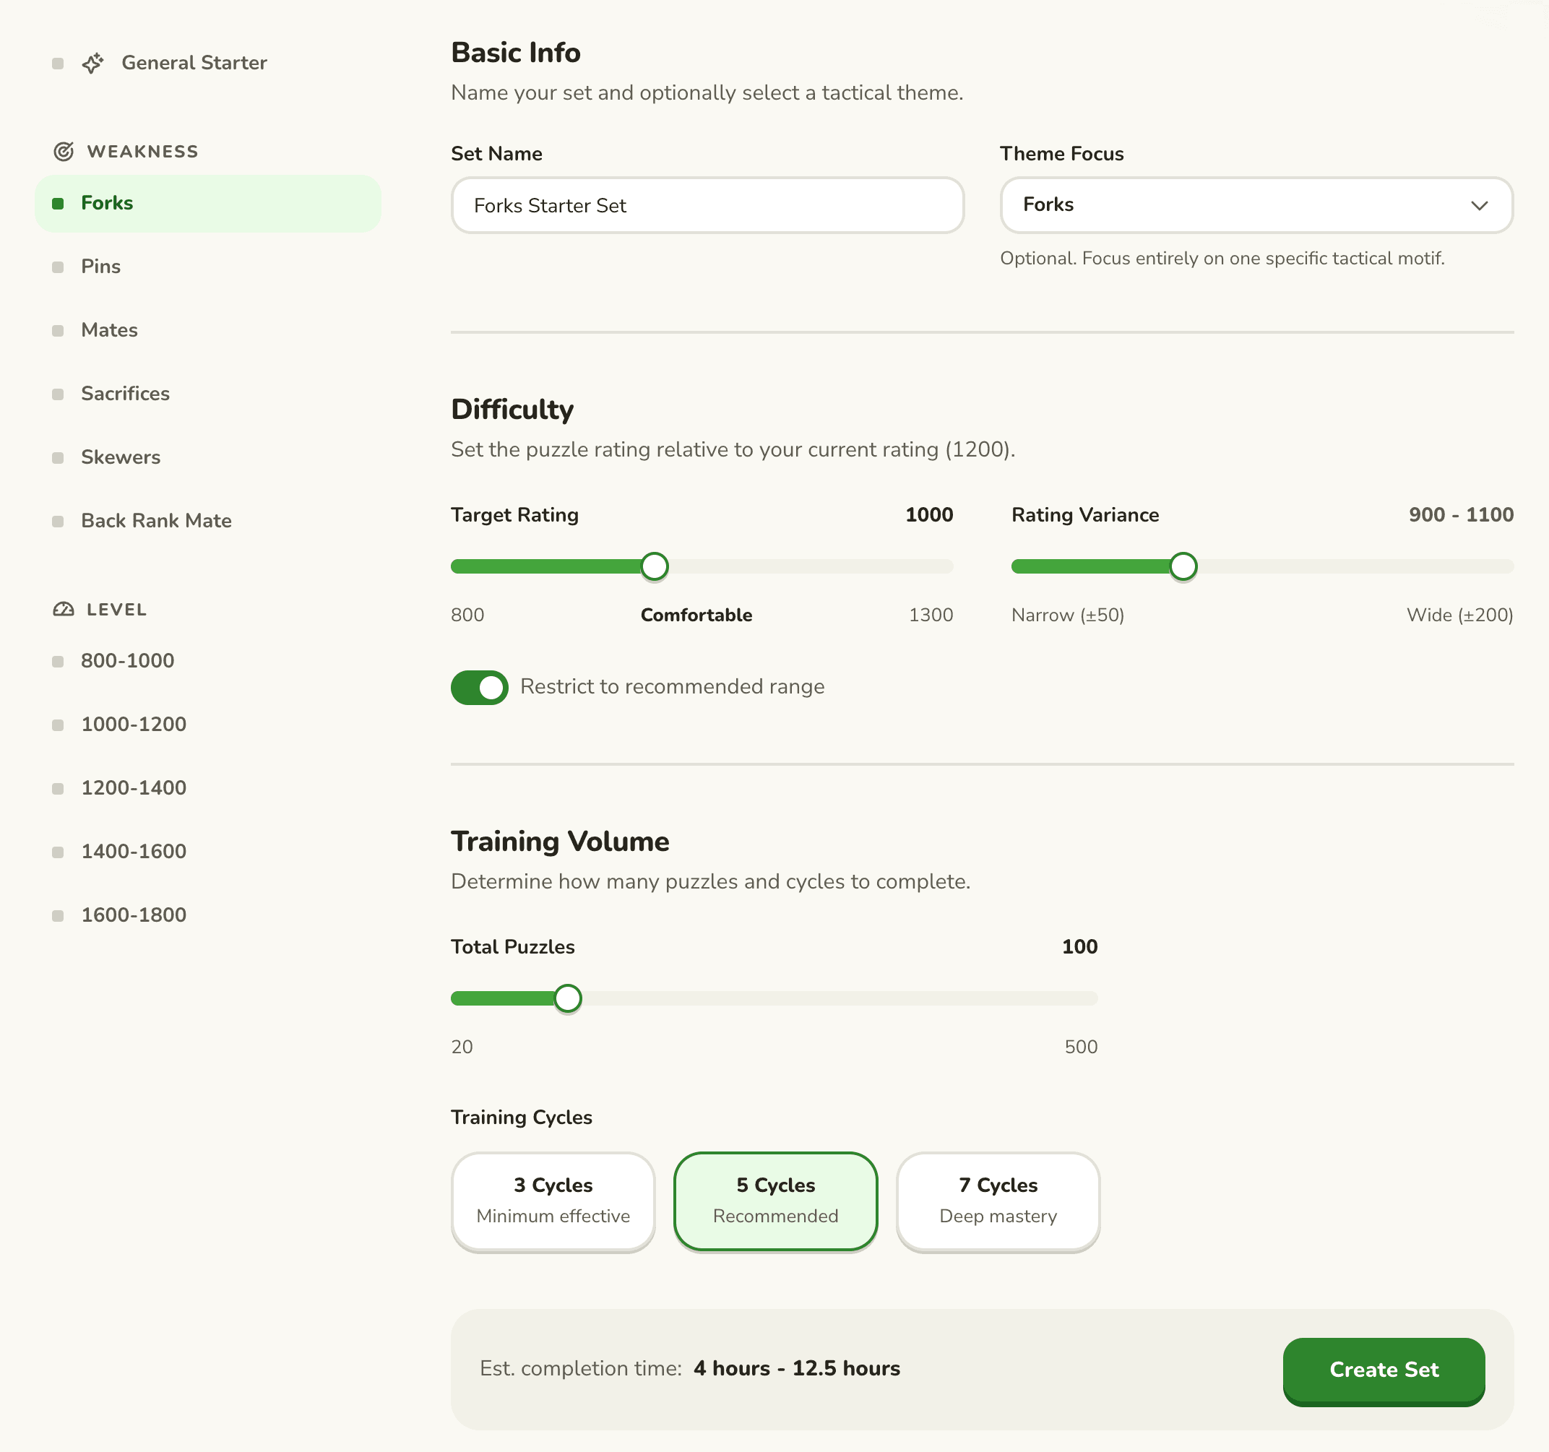The image size is (1549, 1452).
Task: Select the 800-1000 level preset
Action: pyautogui.click(x=208, y=660)
